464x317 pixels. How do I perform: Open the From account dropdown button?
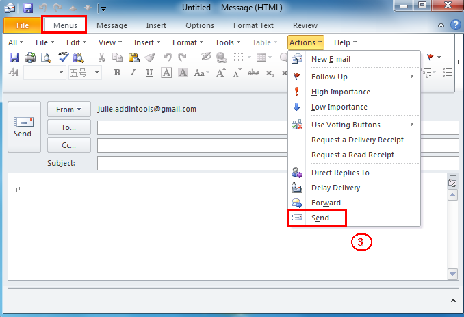[69, 110]
